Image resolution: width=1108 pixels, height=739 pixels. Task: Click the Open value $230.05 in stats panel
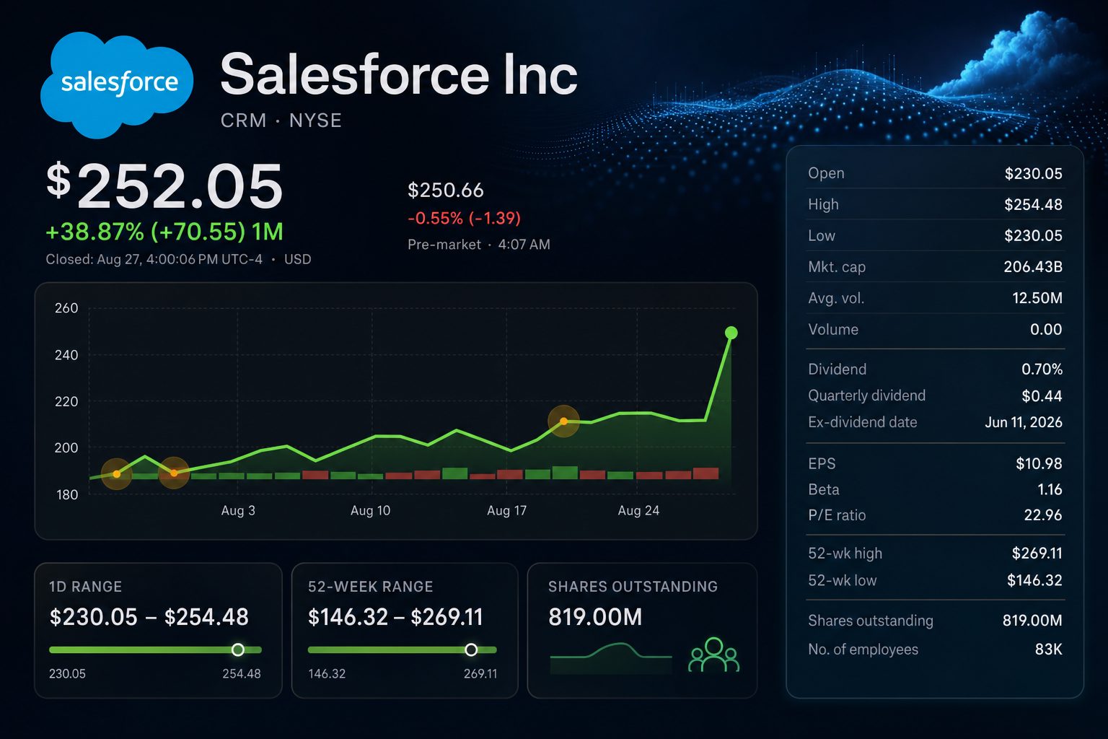pyautogui.click(x=1033, y=173)
